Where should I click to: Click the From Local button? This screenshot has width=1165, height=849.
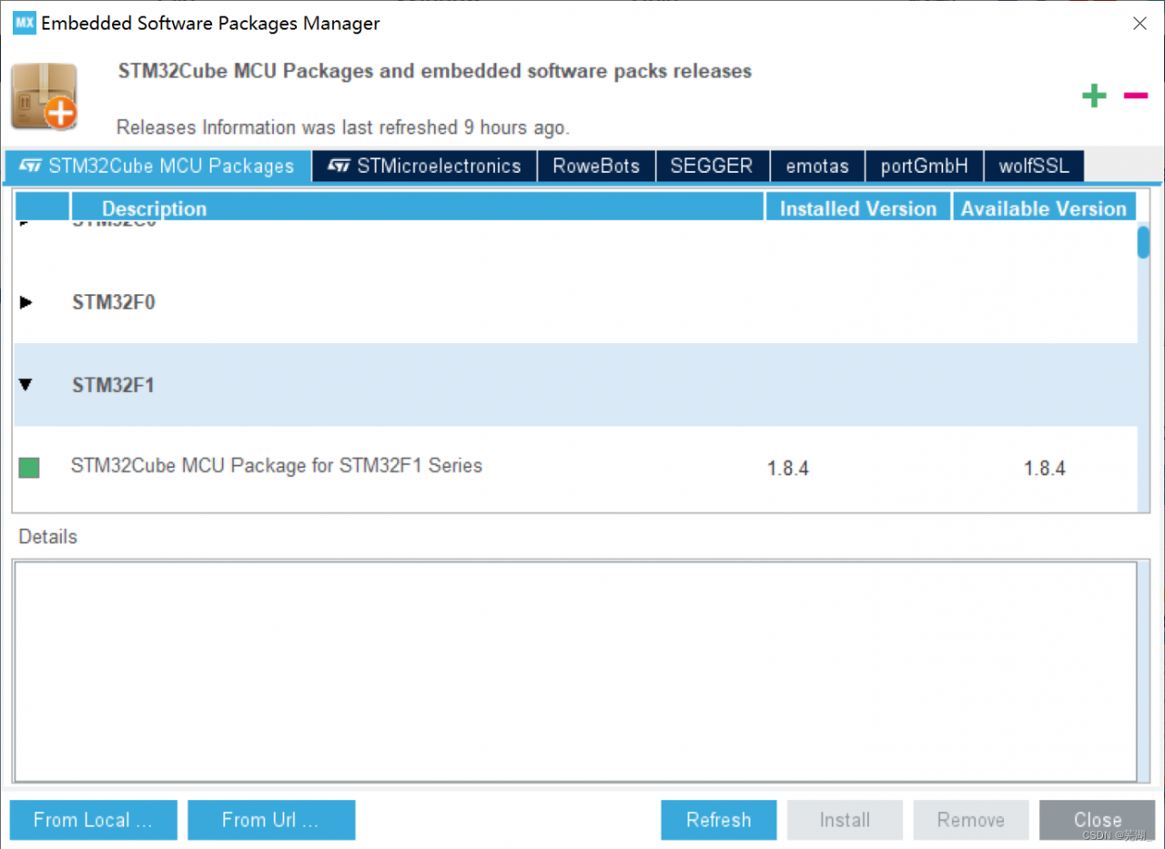pyautogui.click(x=93, y=820)
